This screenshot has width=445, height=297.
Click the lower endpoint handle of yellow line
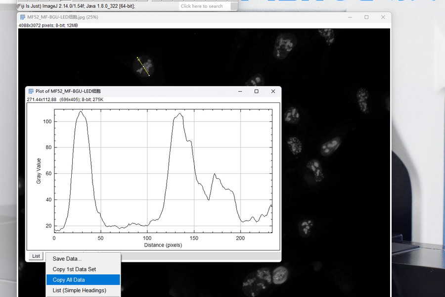pos(149,76)
